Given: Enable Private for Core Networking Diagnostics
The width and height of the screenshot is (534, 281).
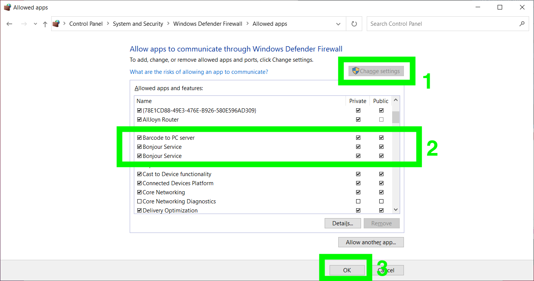Looking at the screenshot, I should pyautogui.click(x=358, y=201).
